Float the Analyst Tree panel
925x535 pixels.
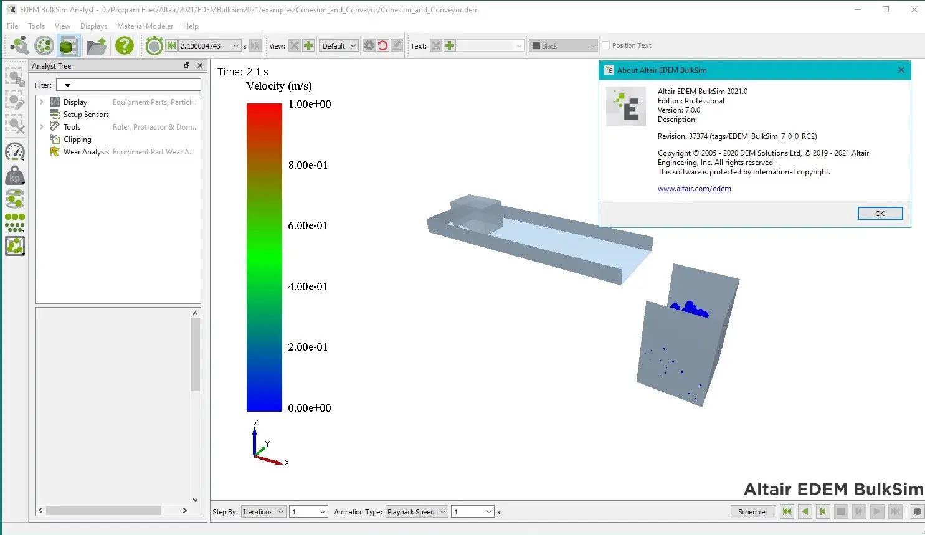186,65
